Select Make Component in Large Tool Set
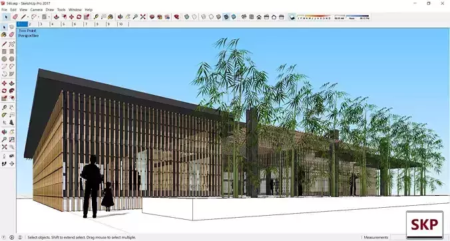 click(x=11, y=27)
